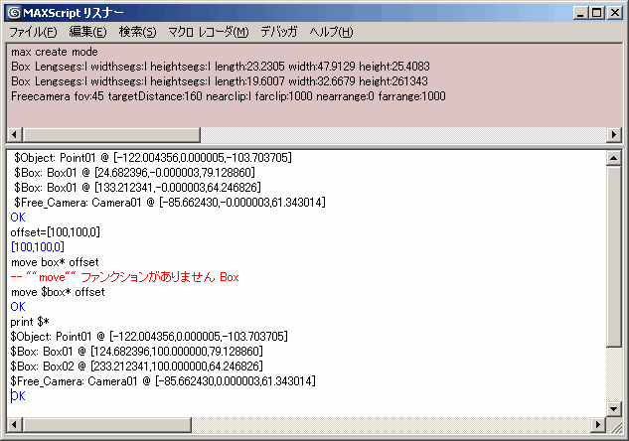The width and height of the screenshot is (629, 441).
Task: Click the window resize grip corner
Action: [x=614, y=426]
